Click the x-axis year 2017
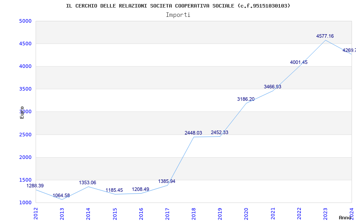The width and height of the screenshot is (356, 222). [168, 214]
